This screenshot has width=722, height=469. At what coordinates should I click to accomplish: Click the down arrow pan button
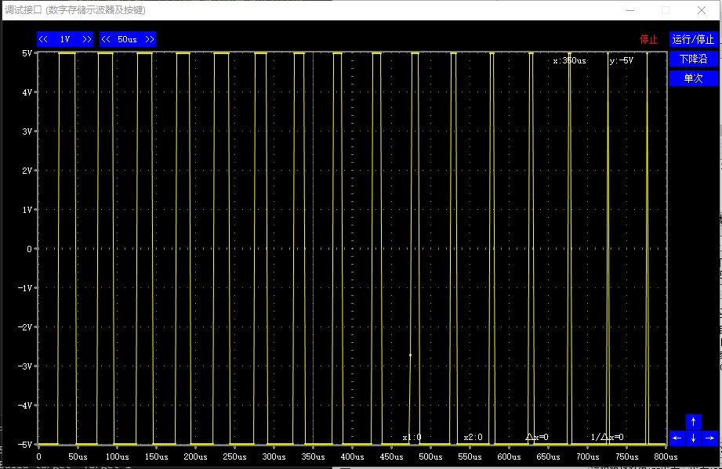[693, 438]
